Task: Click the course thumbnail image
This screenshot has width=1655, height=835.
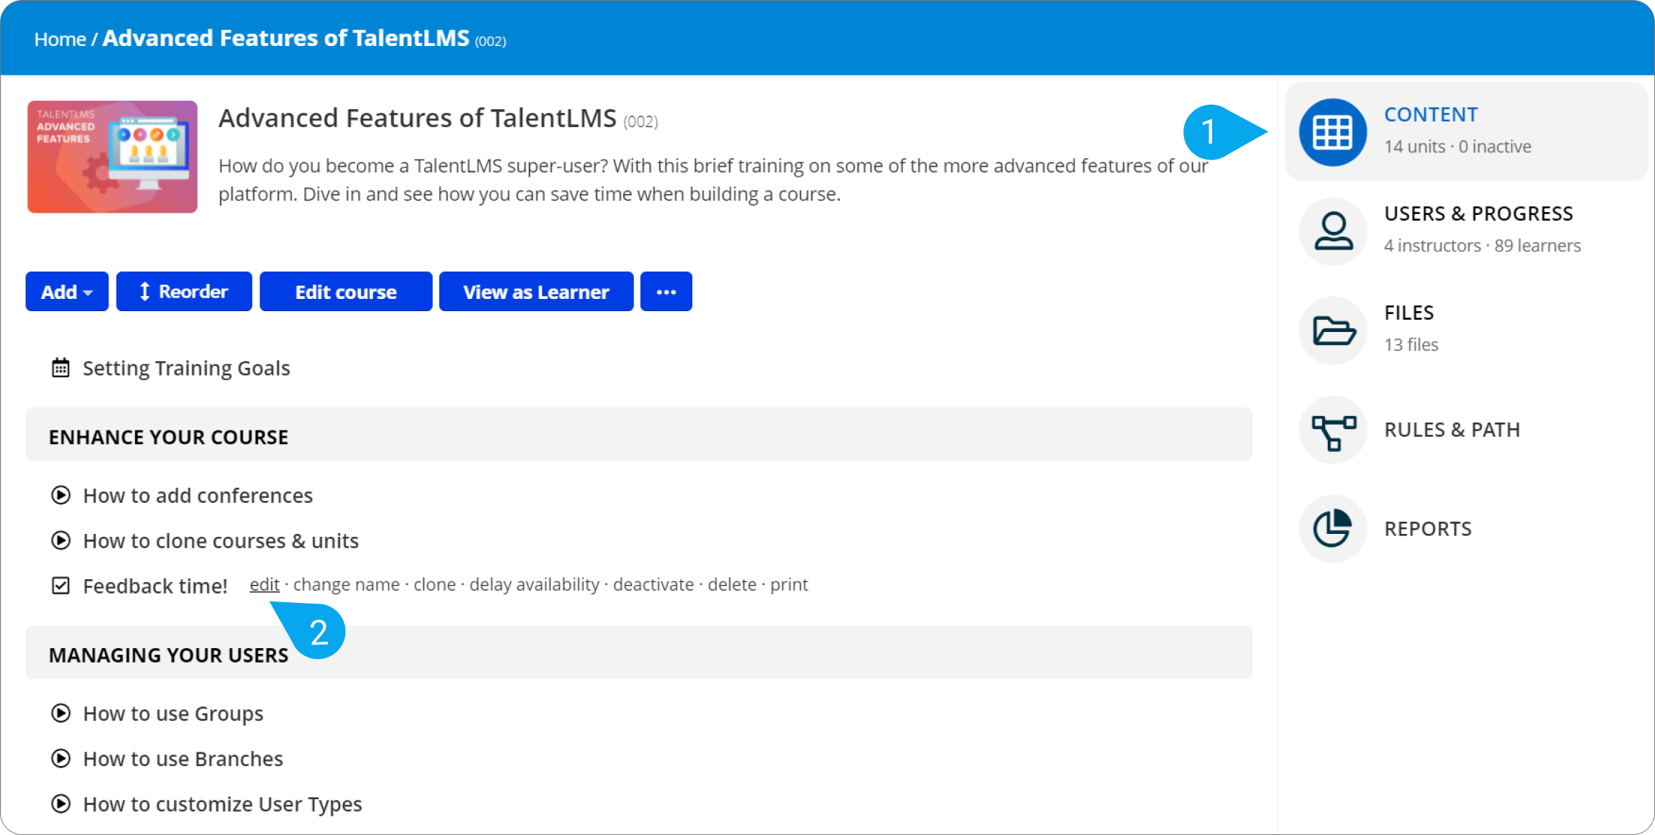Action: (112, 157)
